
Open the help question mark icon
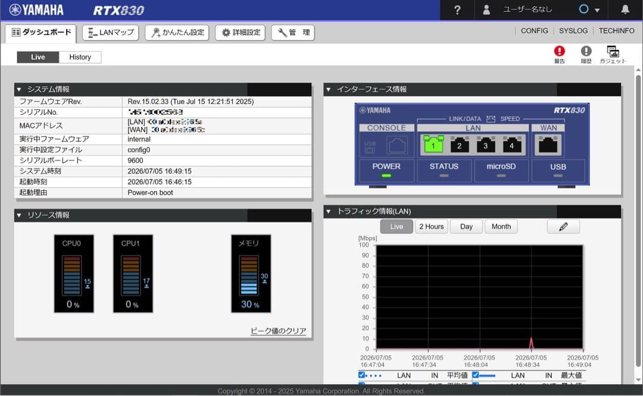point(457,10)
